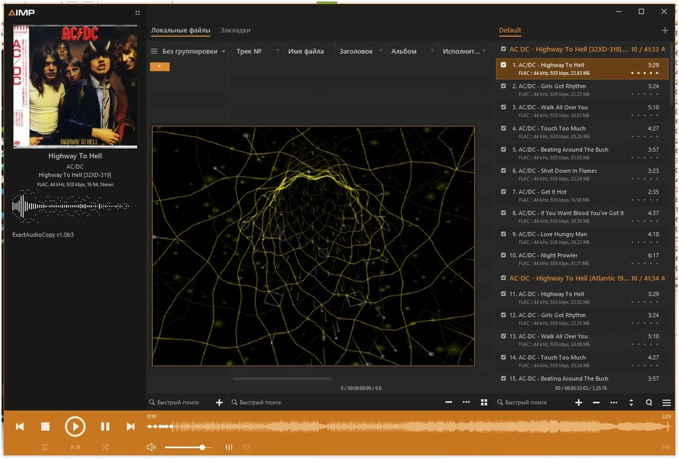The width and height of the screenshot is (679, 459).
Task: Open the Трек № column filter dropdown
Action: 277,51
